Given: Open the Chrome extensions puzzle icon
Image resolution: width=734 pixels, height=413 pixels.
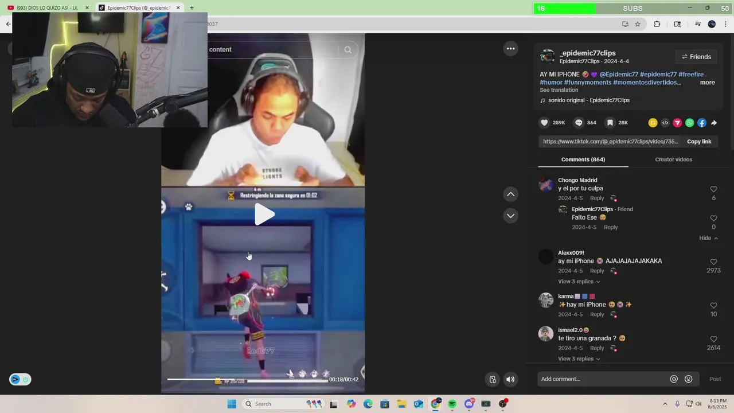Looking at the screenshot, I should pyautogui.click(x=657, y=24).
